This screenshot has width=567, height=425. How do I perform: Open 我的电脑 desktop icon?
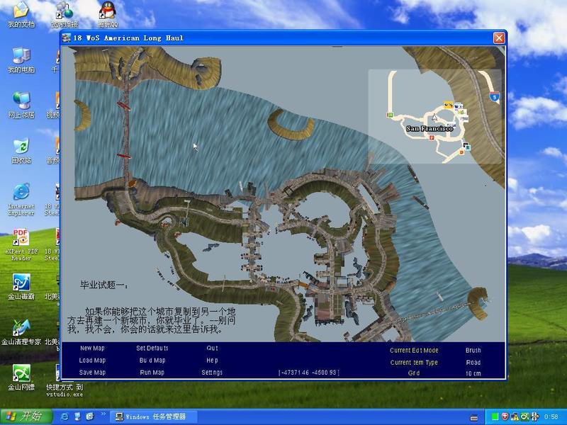tap(21, 59)
